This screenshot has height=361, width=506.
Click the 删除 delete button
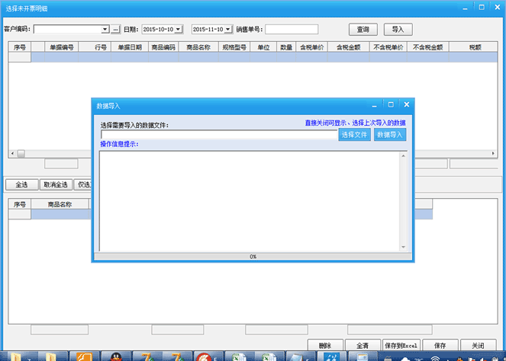coord(325,345)
